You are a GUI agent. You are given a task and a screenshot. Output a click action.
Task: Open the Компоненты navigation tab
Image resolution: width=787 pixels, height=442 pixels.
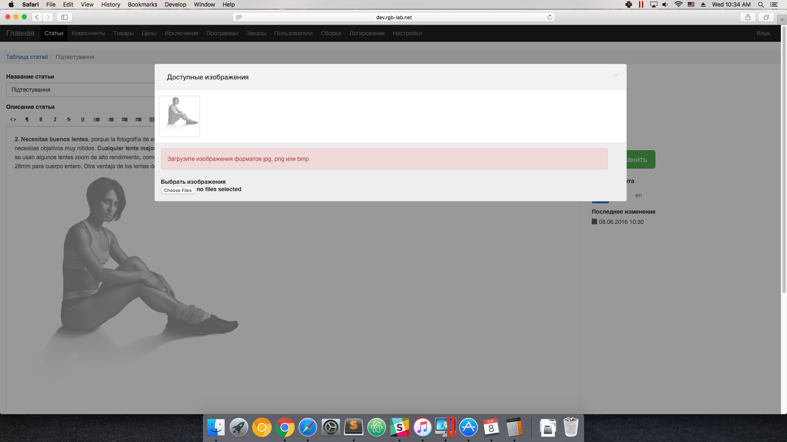88,33
